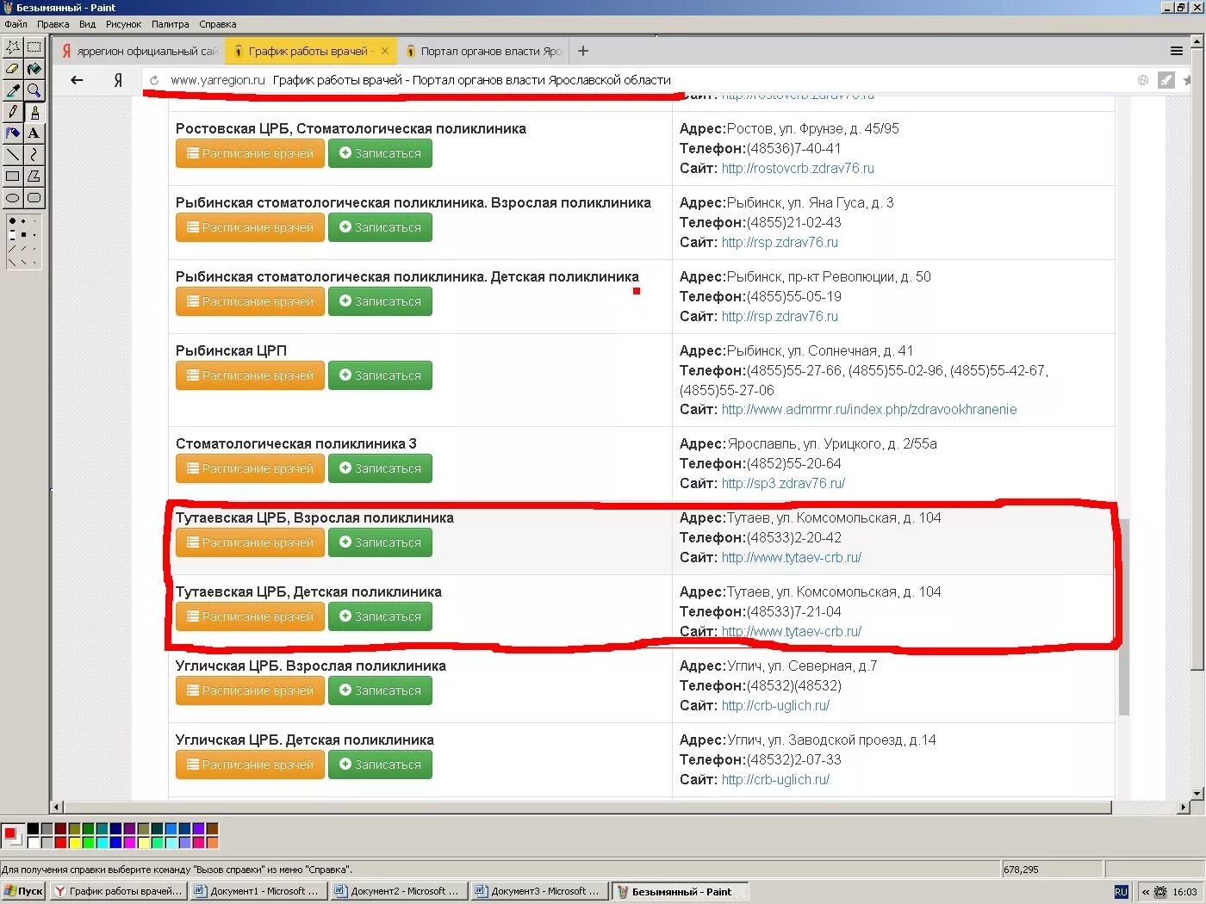
Task: Click Расписание врачей for Тутаевская ЦРБ Детская
Action: (250, 616)
